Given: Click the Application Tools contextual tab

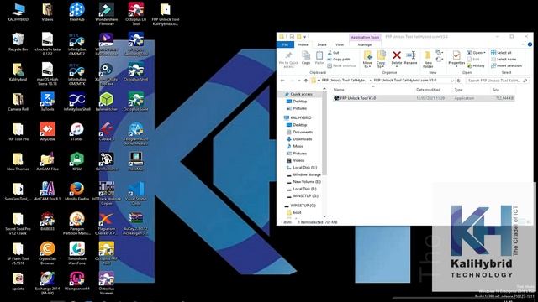Looking at the screenshot, I should [x=365, y=37].
